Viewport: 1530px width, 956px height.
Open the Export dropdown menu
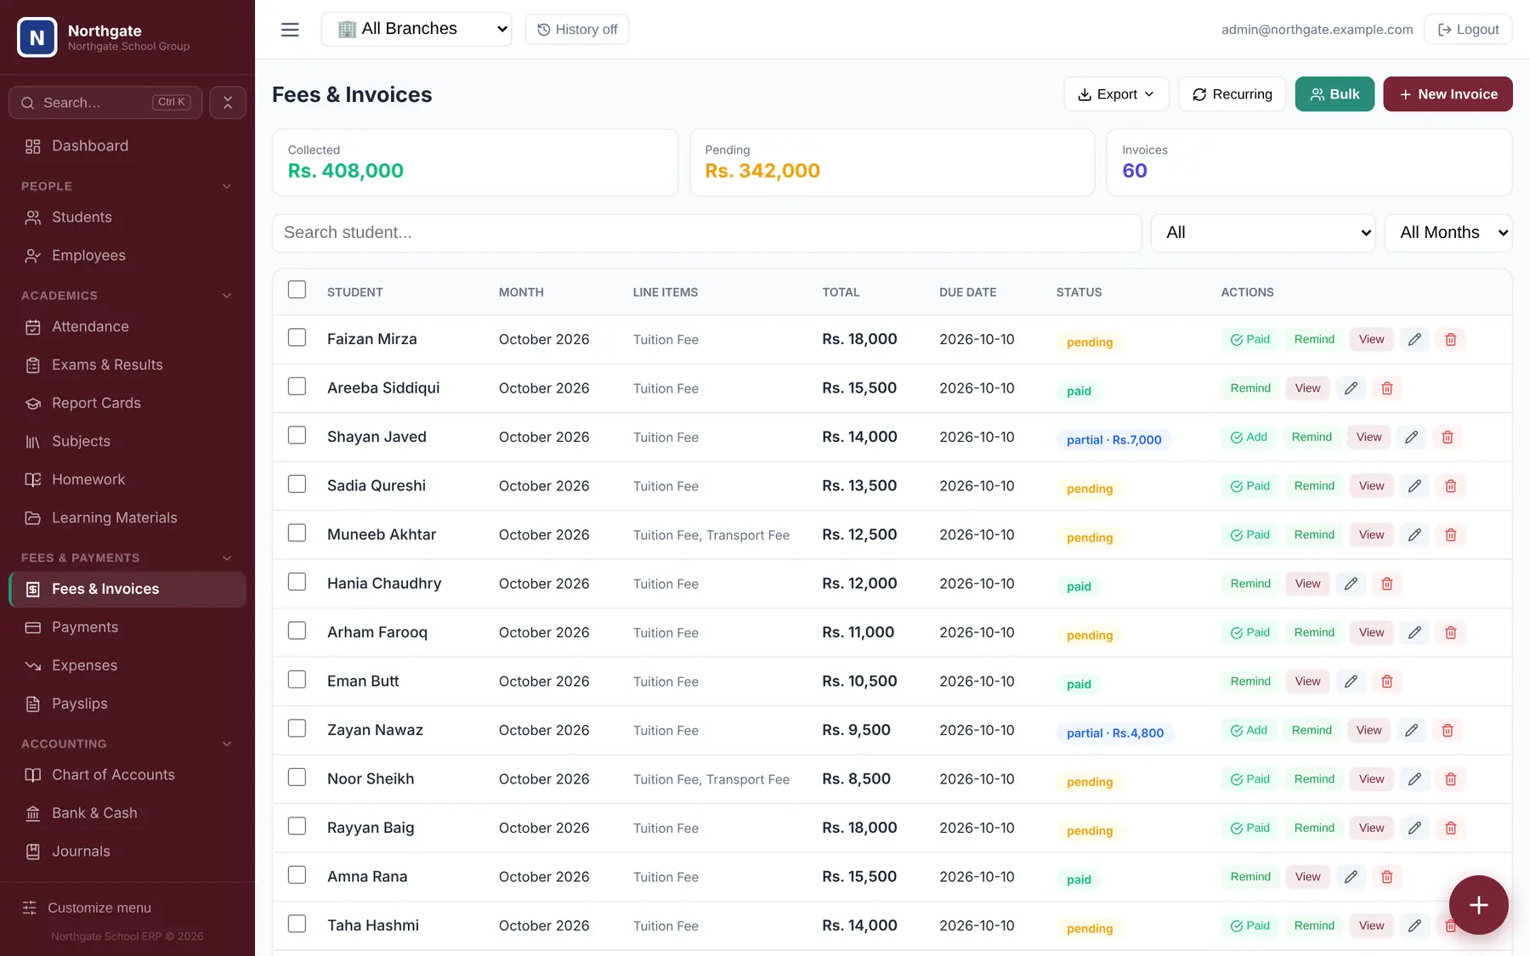tap(1116, 94)
